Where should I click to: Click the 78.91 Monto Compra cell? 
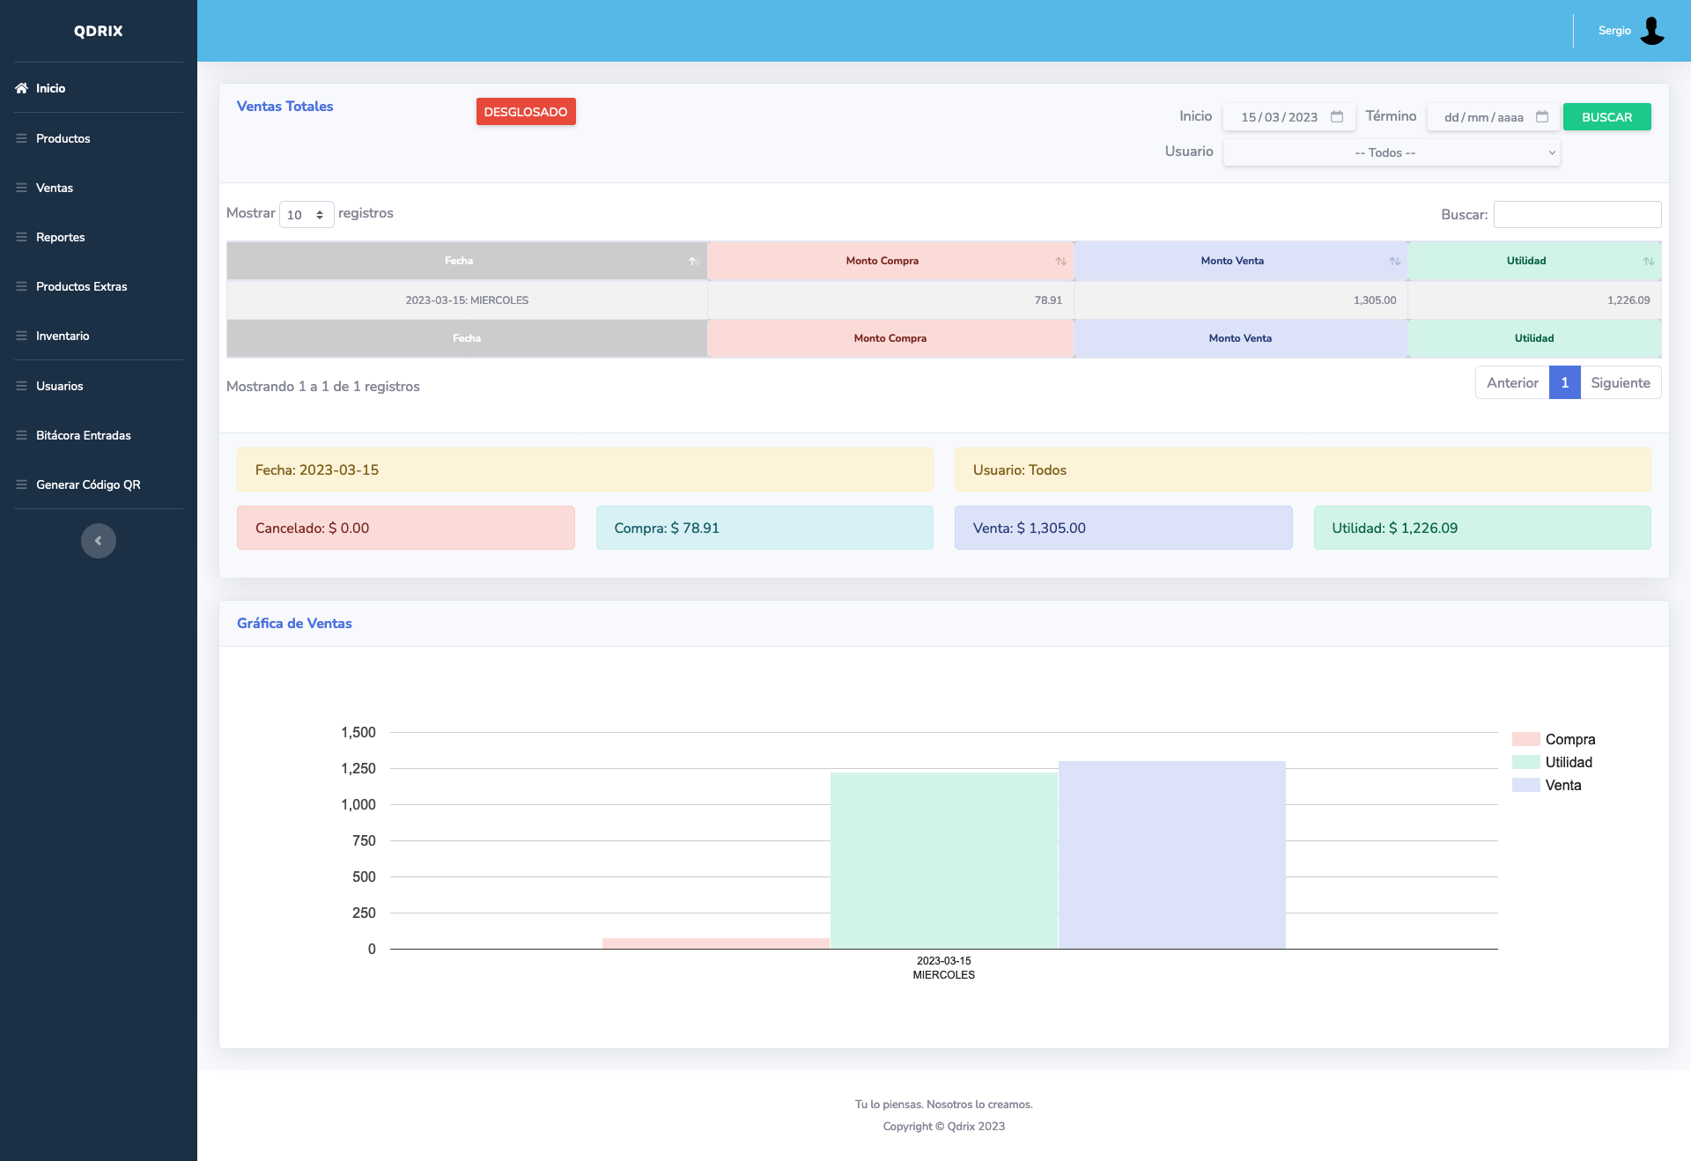pos(890,300)
